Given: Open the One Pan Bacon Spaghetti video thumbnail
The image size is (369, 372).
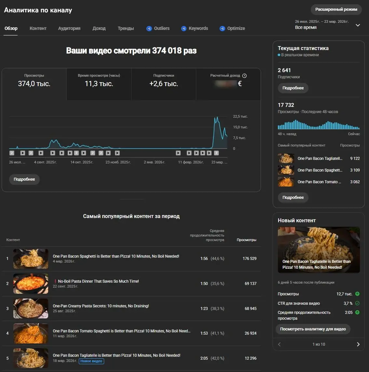Looking at the screenshot, I should point(31,259).
